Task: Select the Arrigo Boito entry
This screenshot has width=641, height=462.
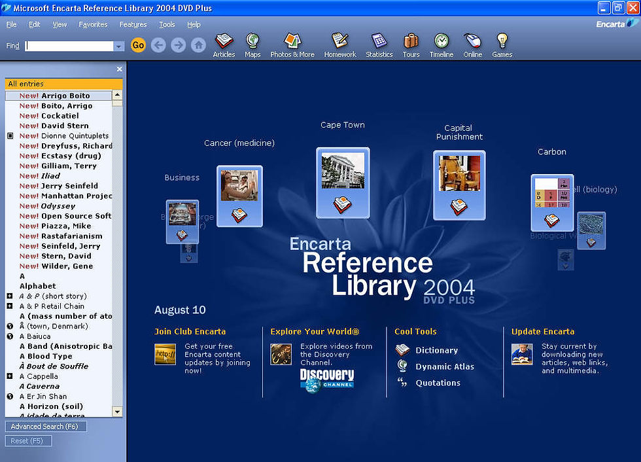Action: [x=58, y=96]
